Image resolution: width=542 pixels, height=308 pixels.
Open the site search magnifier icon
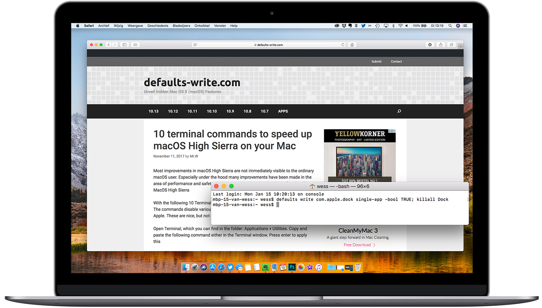tap(399, 111)
